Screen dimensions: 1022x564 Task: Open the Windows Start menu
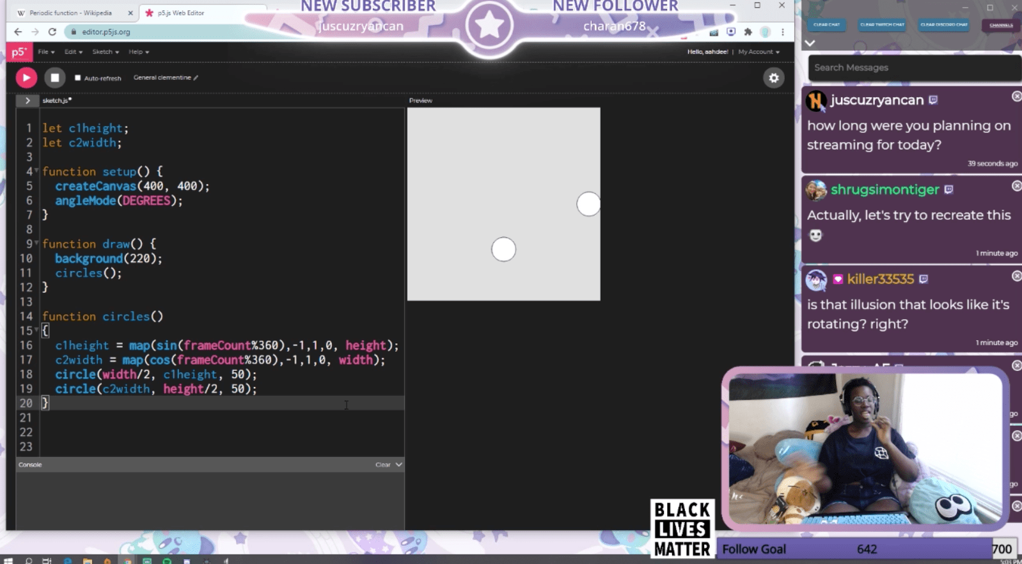(x=8, y=560)
